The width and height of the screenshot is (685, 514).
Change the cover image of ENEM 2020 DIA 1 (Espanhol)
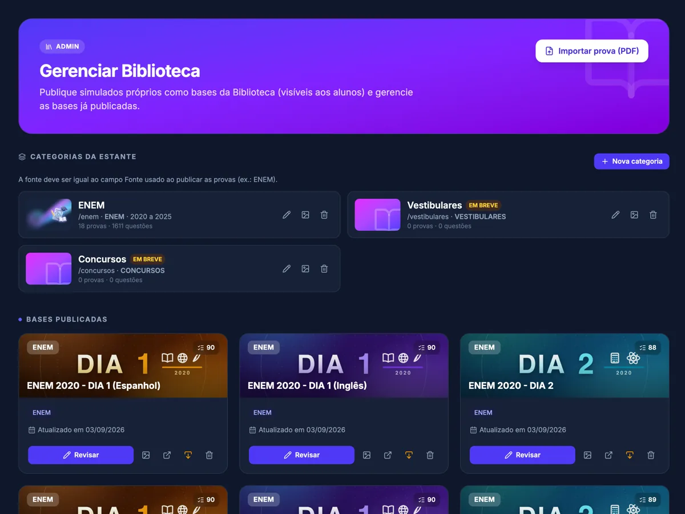click(x=146, y=455)
